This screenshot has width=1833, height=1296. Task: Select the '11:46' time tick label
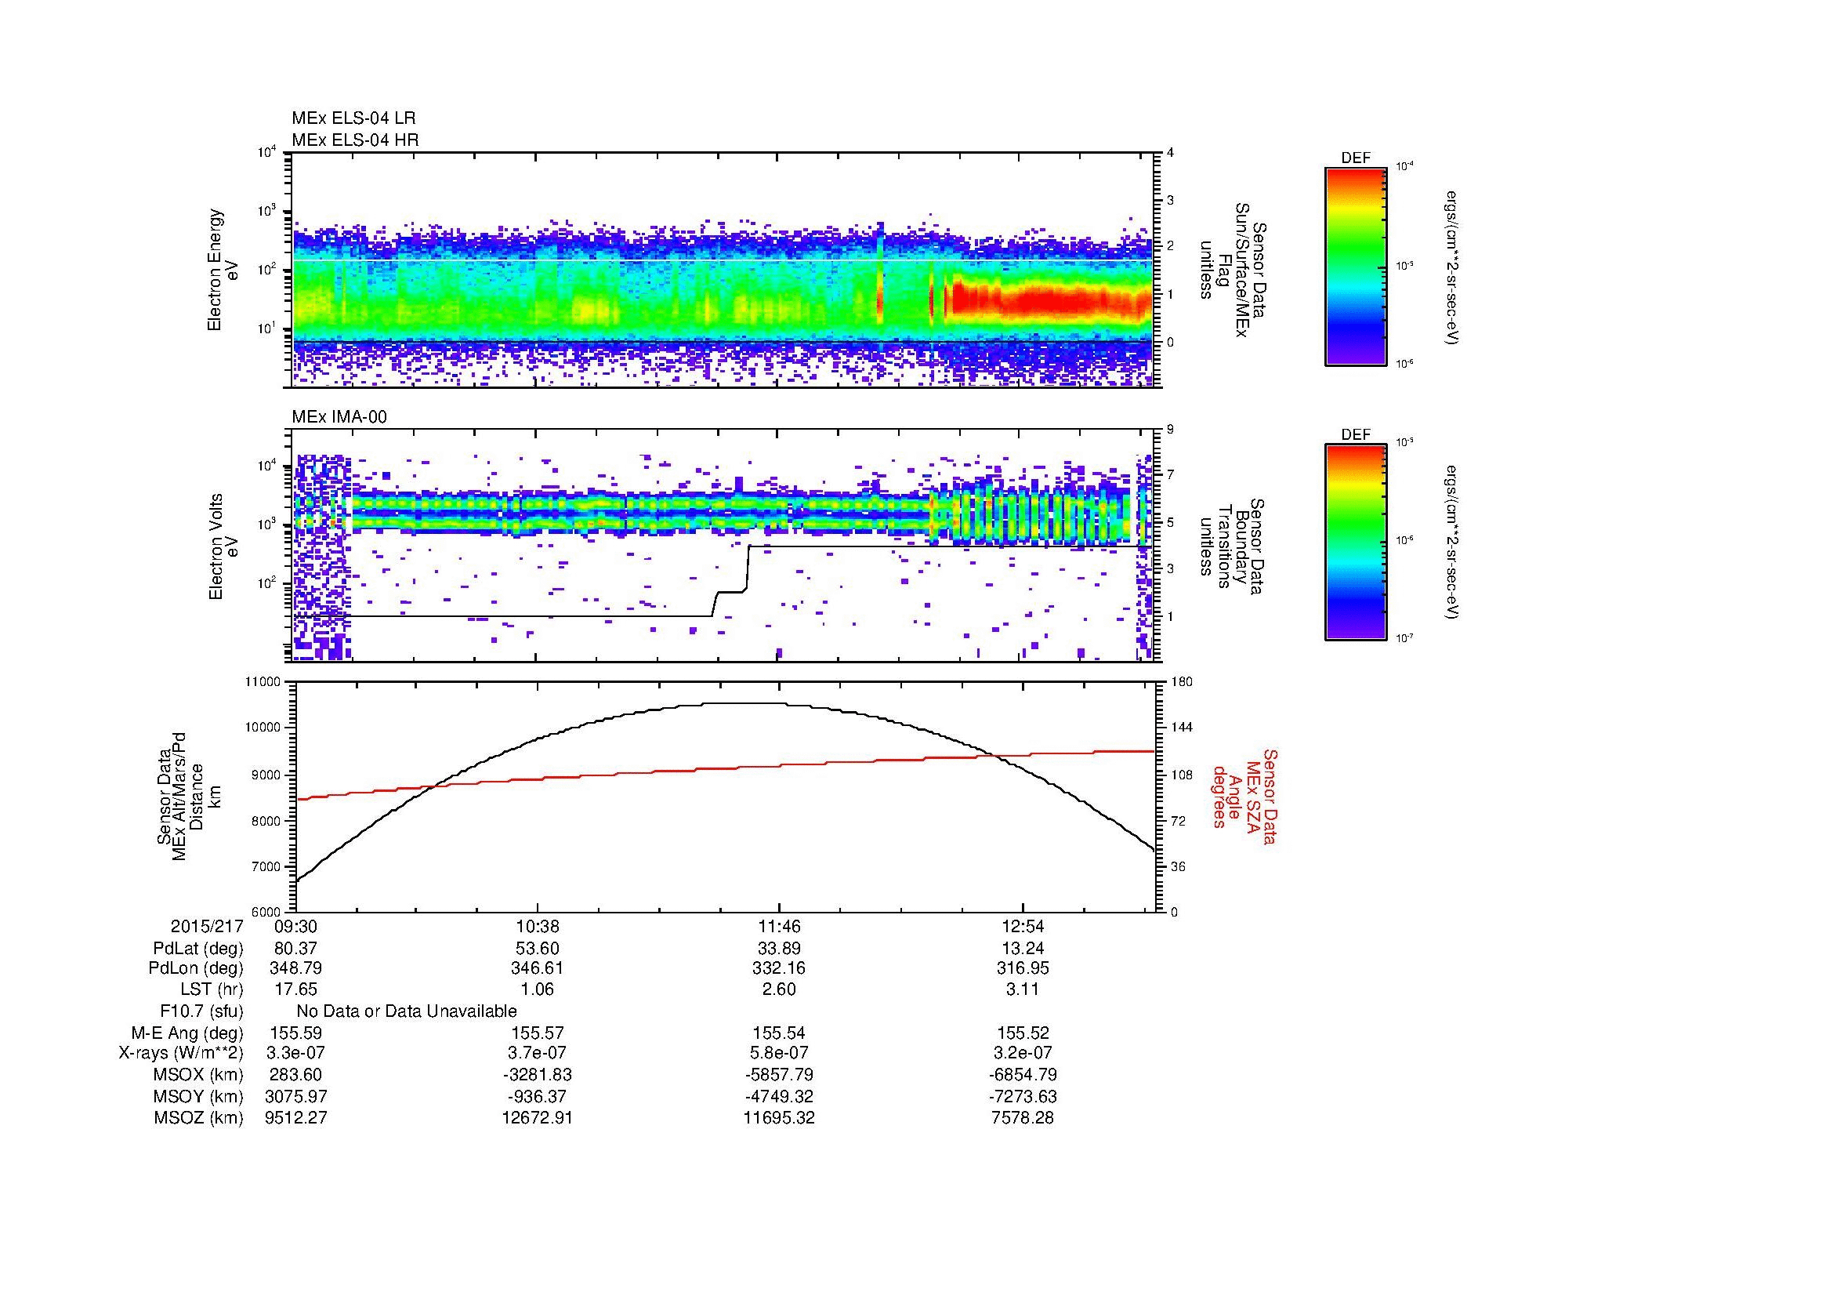point(779,927)
